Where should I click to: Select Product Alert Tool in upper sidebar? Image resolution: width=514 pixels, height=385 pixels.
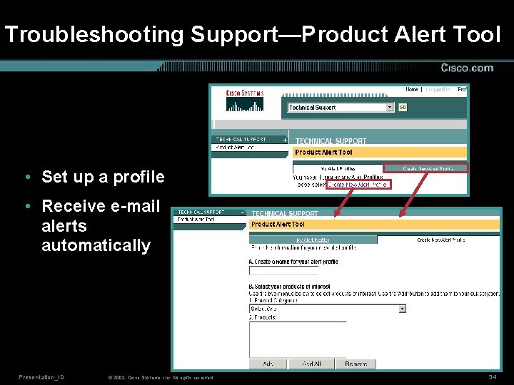pyautogui.click(x=235, y=148)
